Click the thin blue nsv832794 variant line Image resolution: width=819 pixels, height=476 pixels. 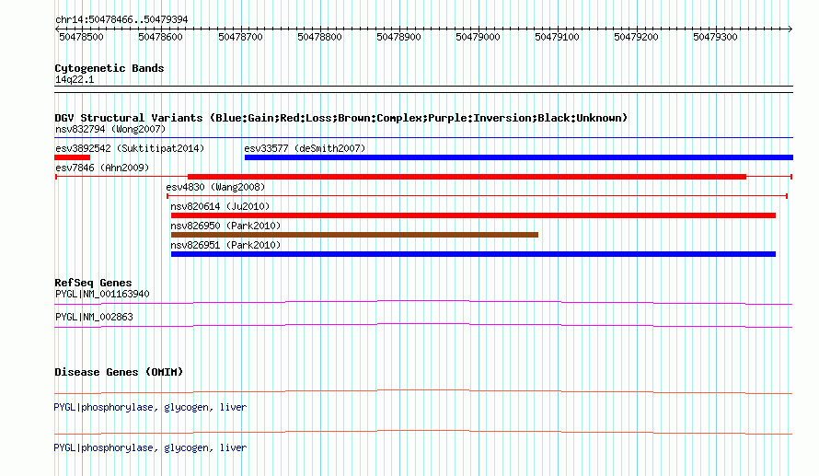[423, 138]
